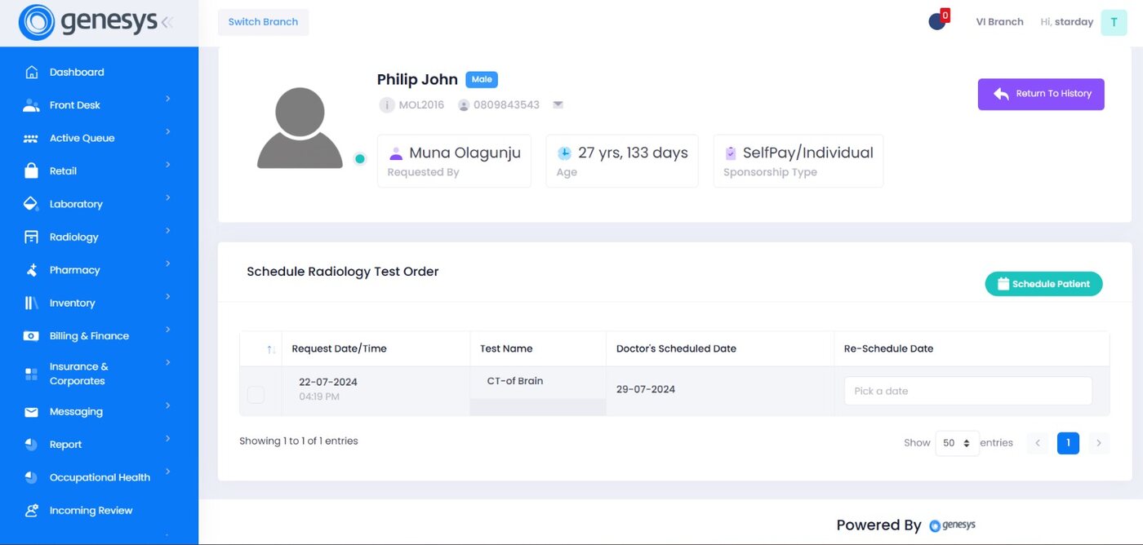The image size is (1143, 545).
Task: Click the Schedule Patient button
Action: (1043, 284)
